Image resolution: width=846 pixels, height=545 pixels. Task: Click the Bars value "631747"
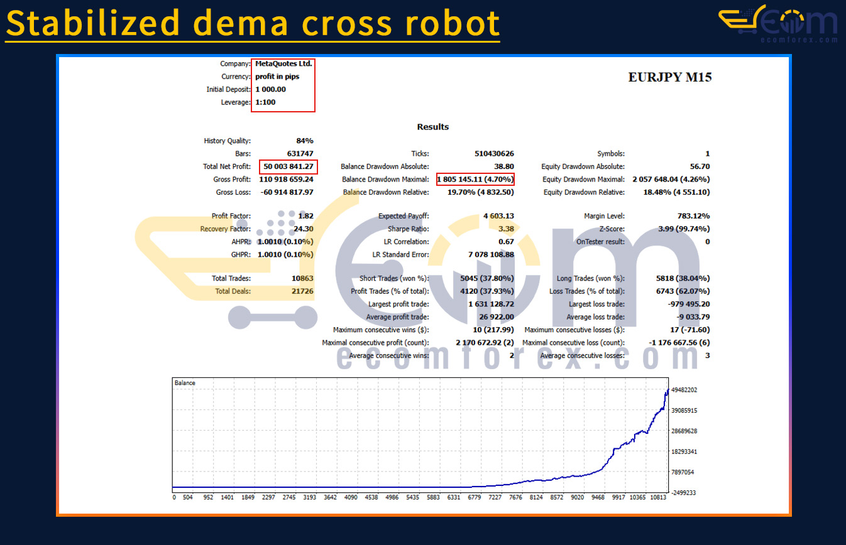coord(300,154)
